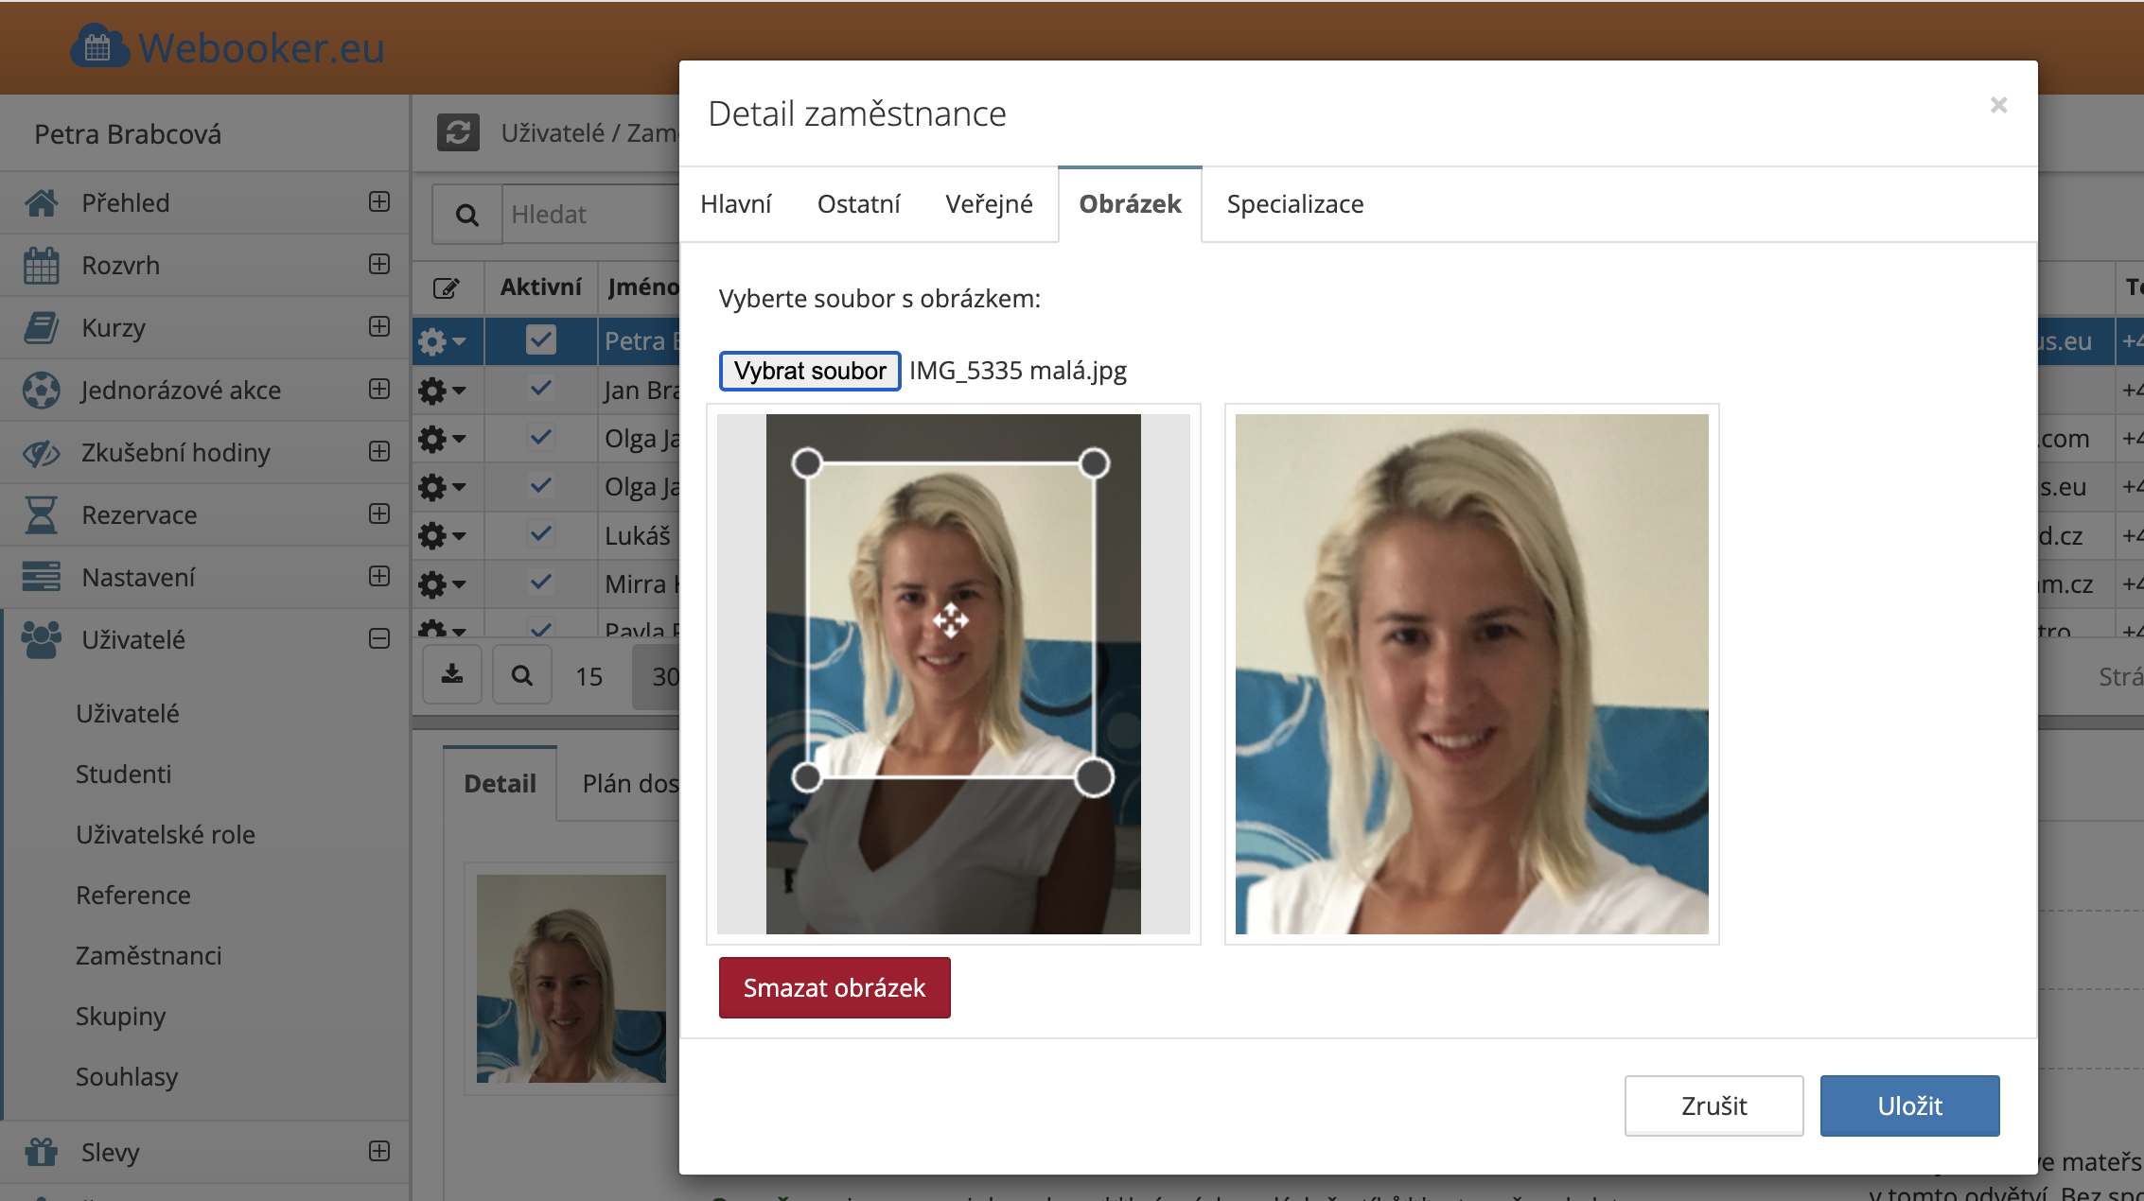Toggle the Aktivní checkbox for Petra row
The width and height of the screenshot is (2144, 1201).
[x=541, y=340]
